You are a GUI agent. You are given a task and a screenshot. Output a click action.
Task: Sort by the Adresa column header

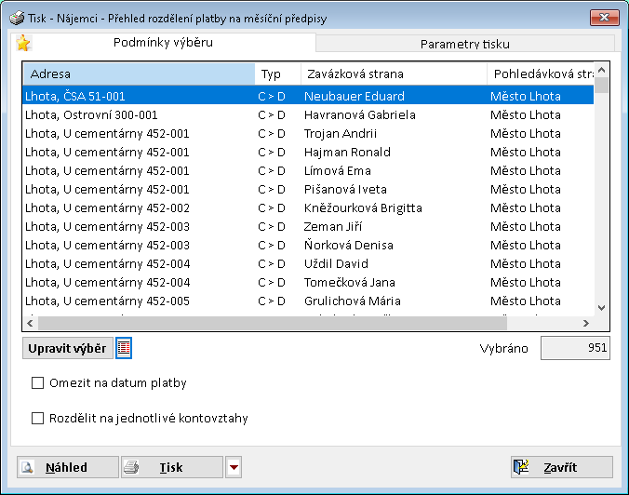(x=138, y=74)
